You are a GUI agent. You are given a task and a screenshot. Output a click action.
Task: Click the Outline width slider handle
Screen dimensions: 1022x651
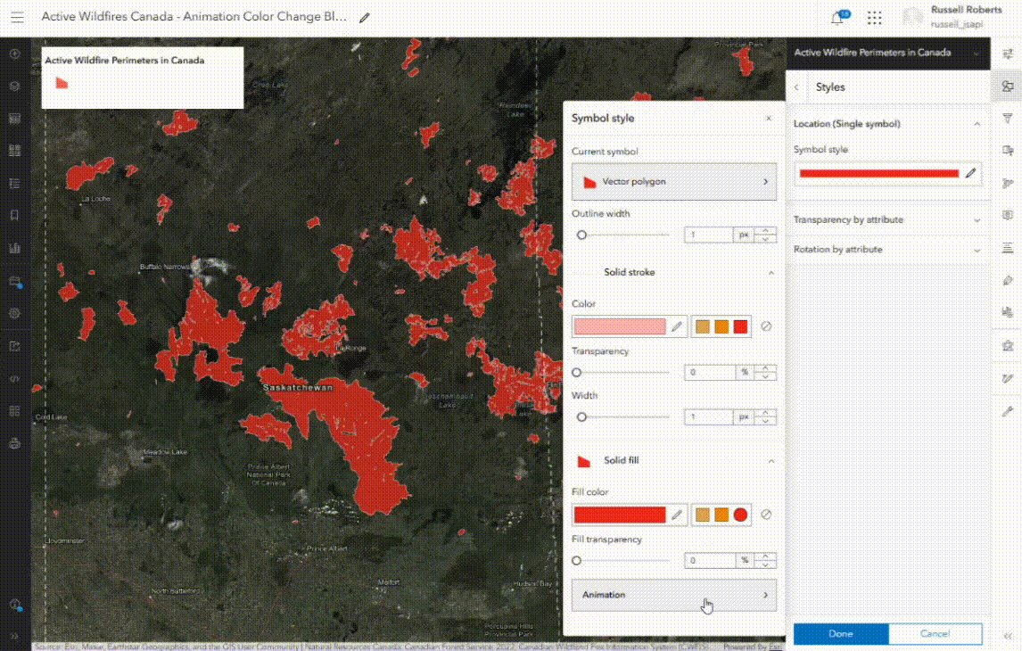tap(581, 235)
